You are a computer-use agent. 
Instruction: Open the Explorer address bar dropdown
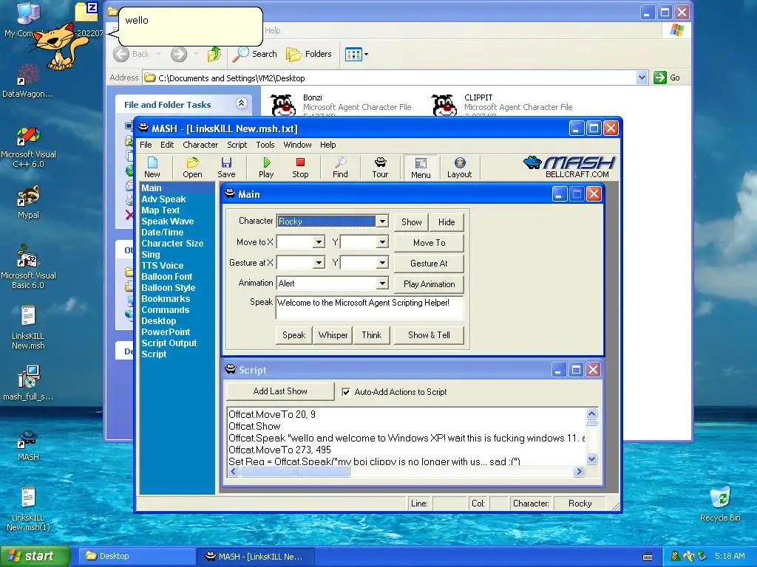(642, 78)
